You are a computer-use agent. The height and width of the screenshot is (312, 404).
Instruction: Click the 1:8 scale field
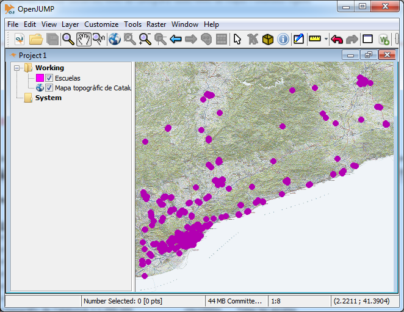point(299,301)
